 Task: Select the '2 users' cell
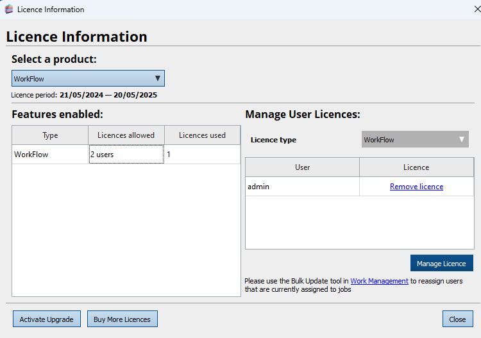(x=126, y=155)
